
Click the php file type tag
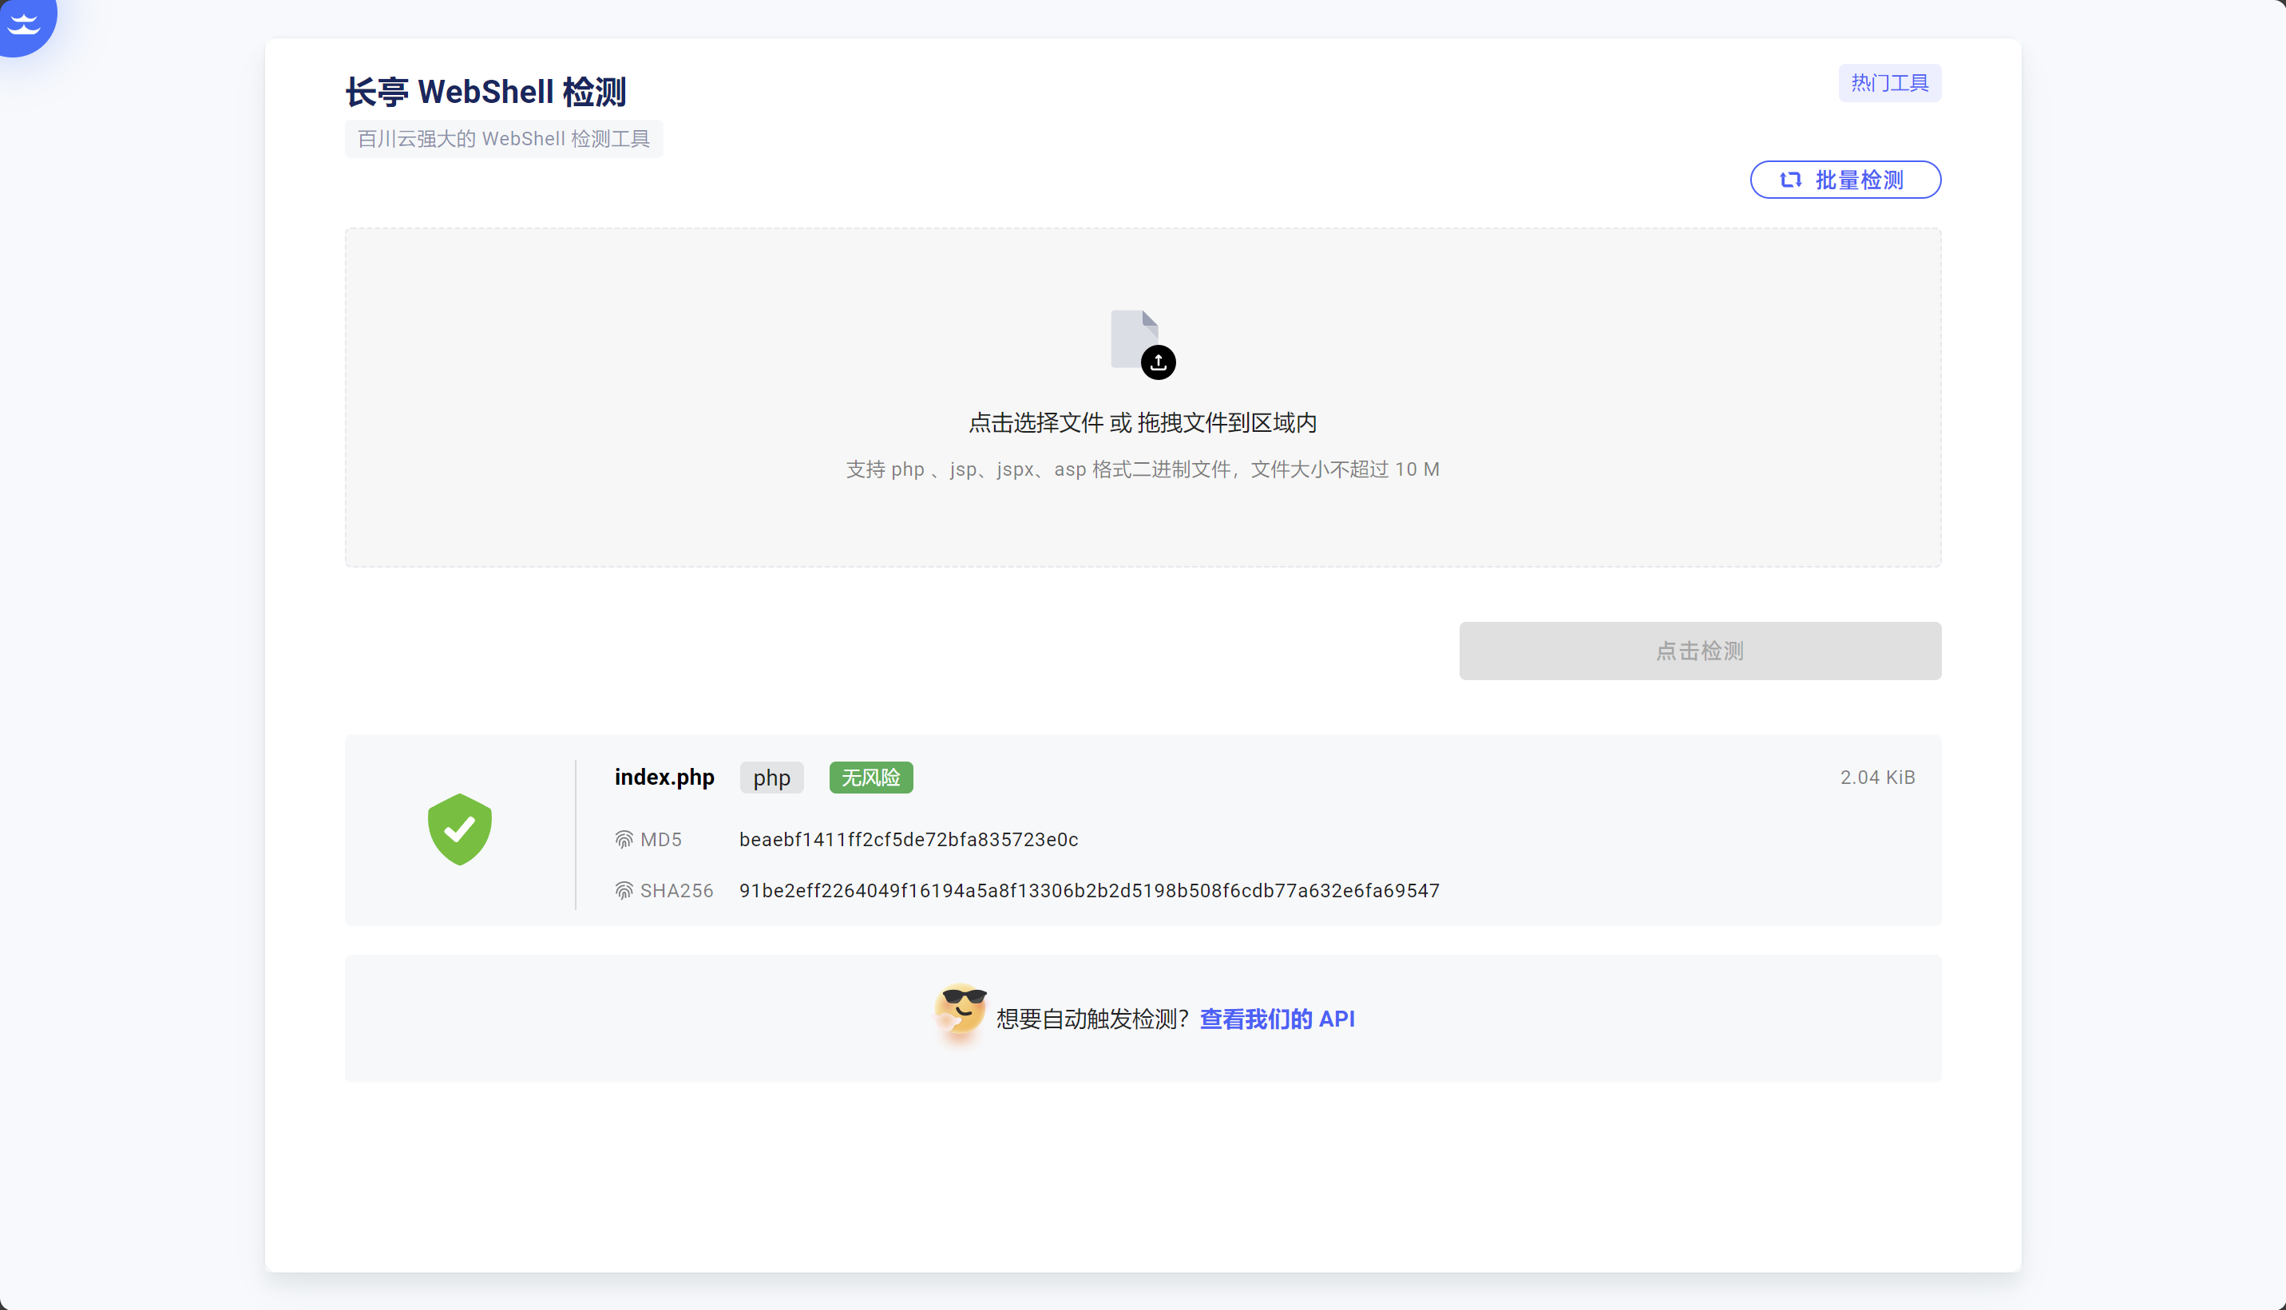[x=772, y=778]
